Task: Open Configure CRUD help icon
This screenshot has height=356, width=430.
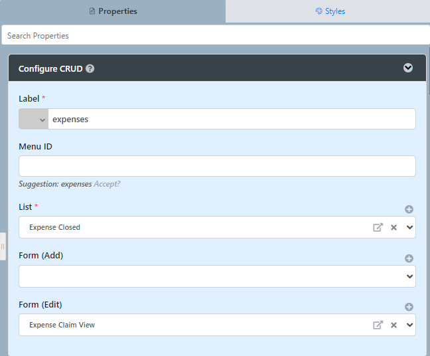Action: (x=90, y=68)
